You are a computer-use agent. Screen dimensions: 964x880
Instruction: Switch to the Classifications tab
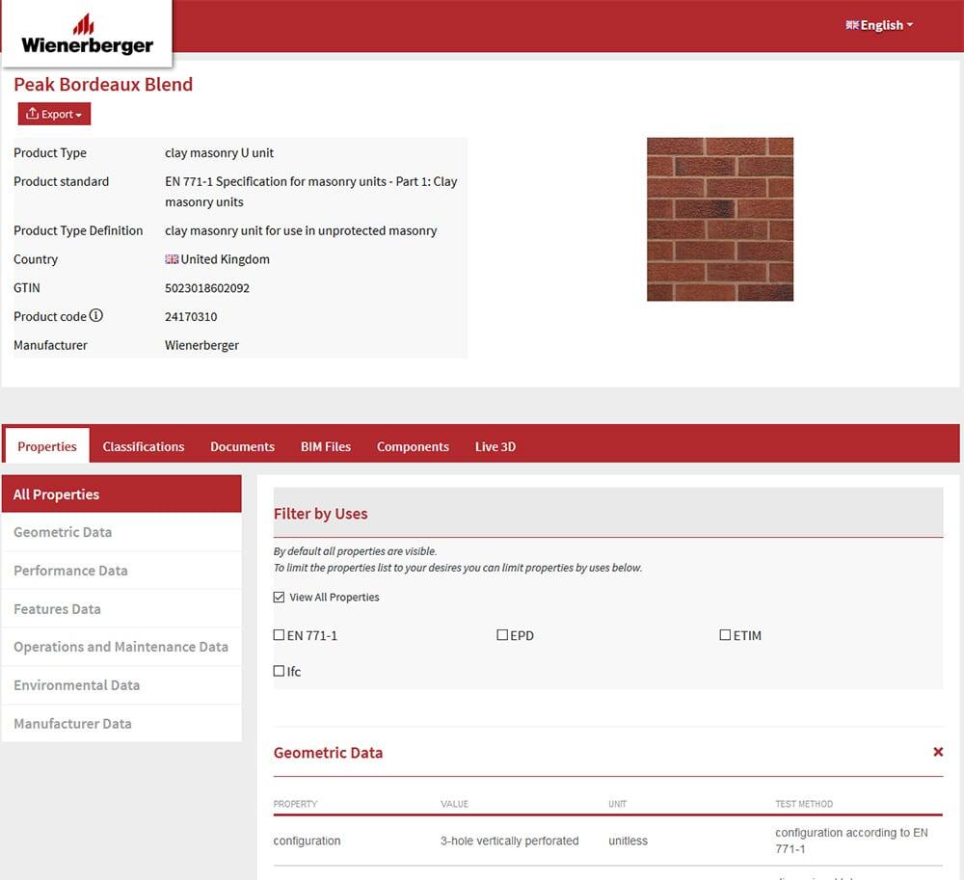click(x=144, y=447)
